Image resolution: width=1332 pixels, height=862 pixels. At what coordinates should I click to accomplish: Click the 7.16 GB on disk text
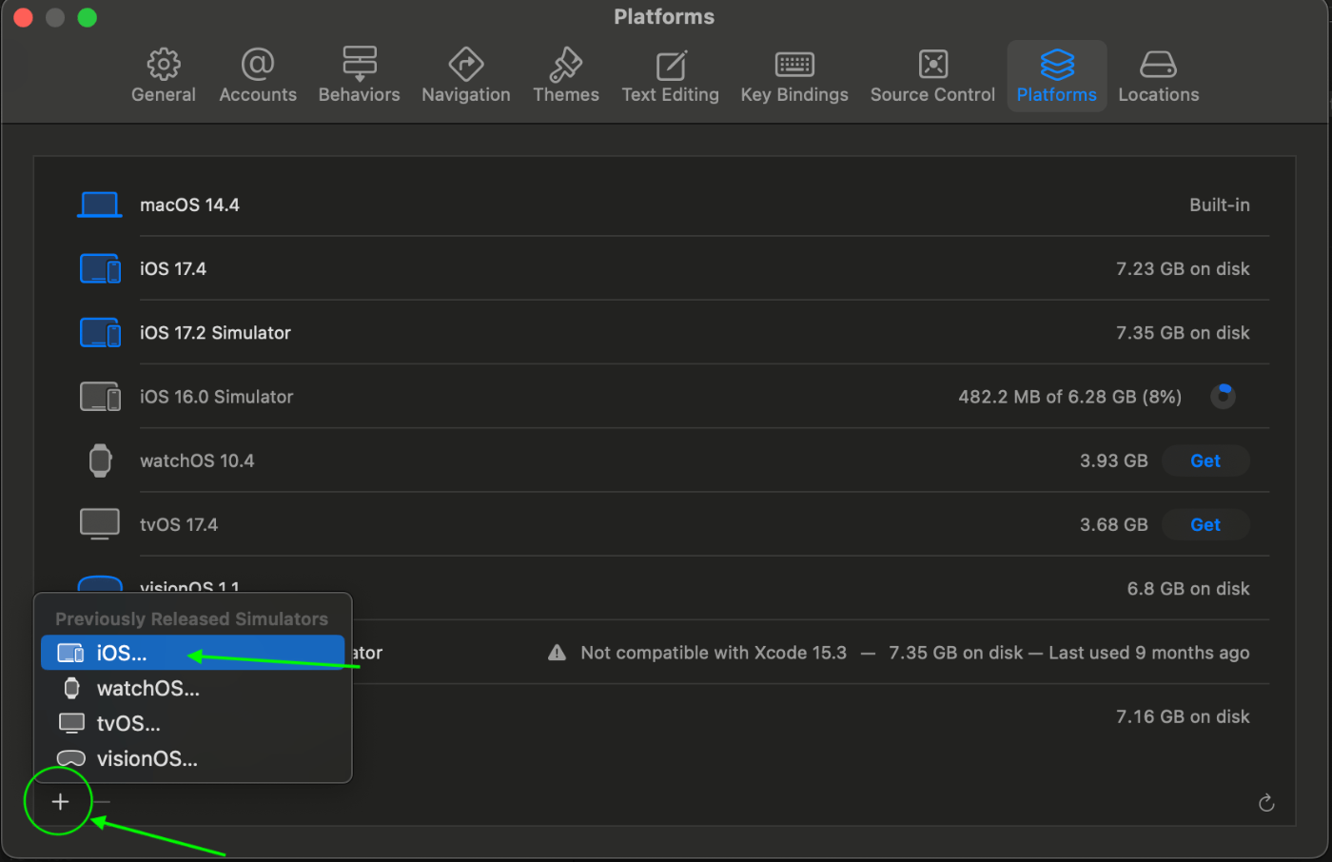[x=1183, y=716]
